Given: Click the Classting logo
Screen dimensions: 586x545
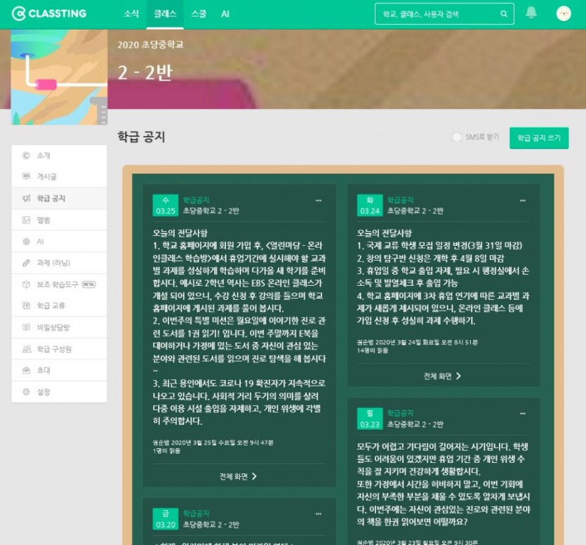Looking at the screenshot, I should click(x=49, y=14).
